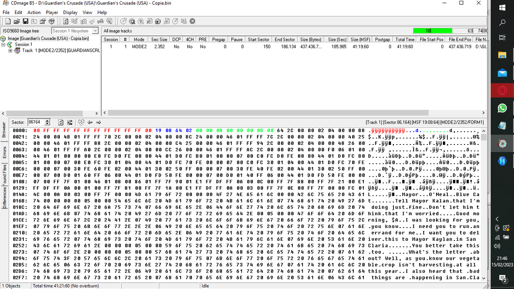This screenshot has height=289, width=514.
Task: Click the grayed round X stop icon
Action: (x=192, y=21)
